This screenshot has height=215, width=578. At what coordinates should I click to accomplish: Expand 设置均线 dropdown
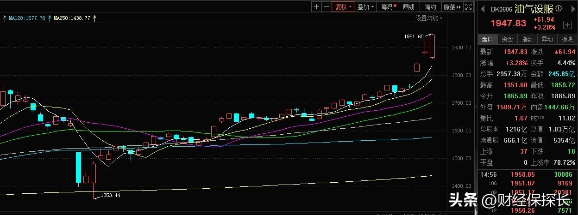point(429,18)
